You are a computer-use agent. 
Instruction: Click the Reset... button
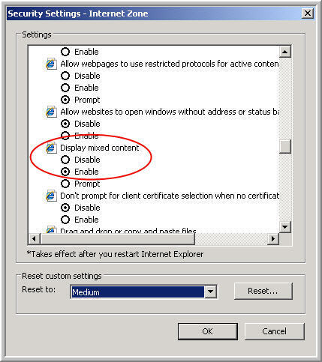tap(263, 291)
